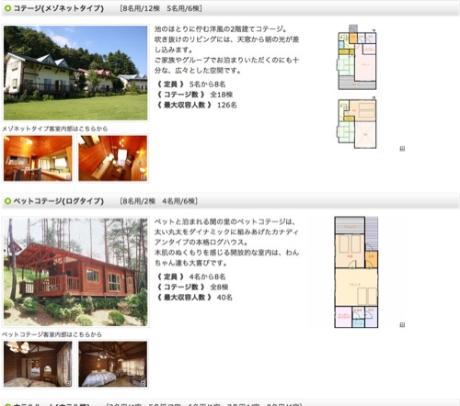Screen dimensions: 460x406
Task: Click ペットコテージ客室内部はこちらから caption
Action: pos(52,334)
